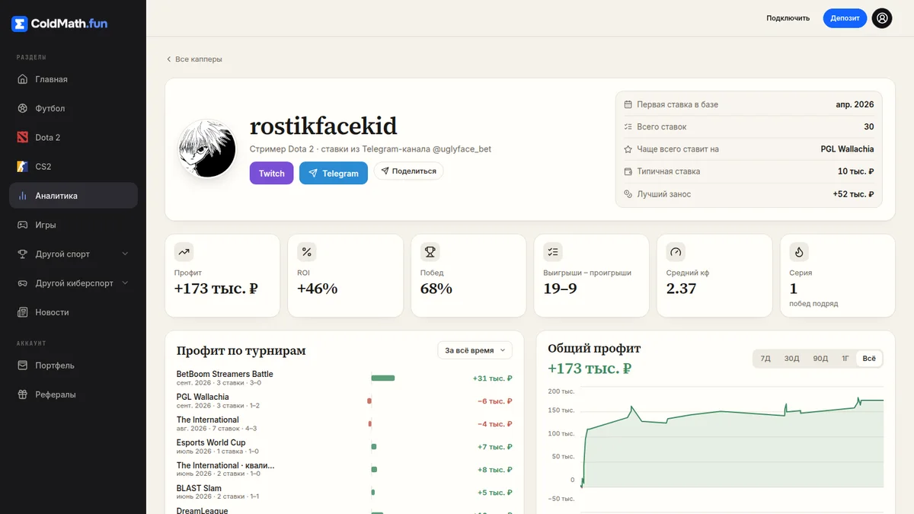Open the Игры section
914x514 pixels.
tap(73, 225)
